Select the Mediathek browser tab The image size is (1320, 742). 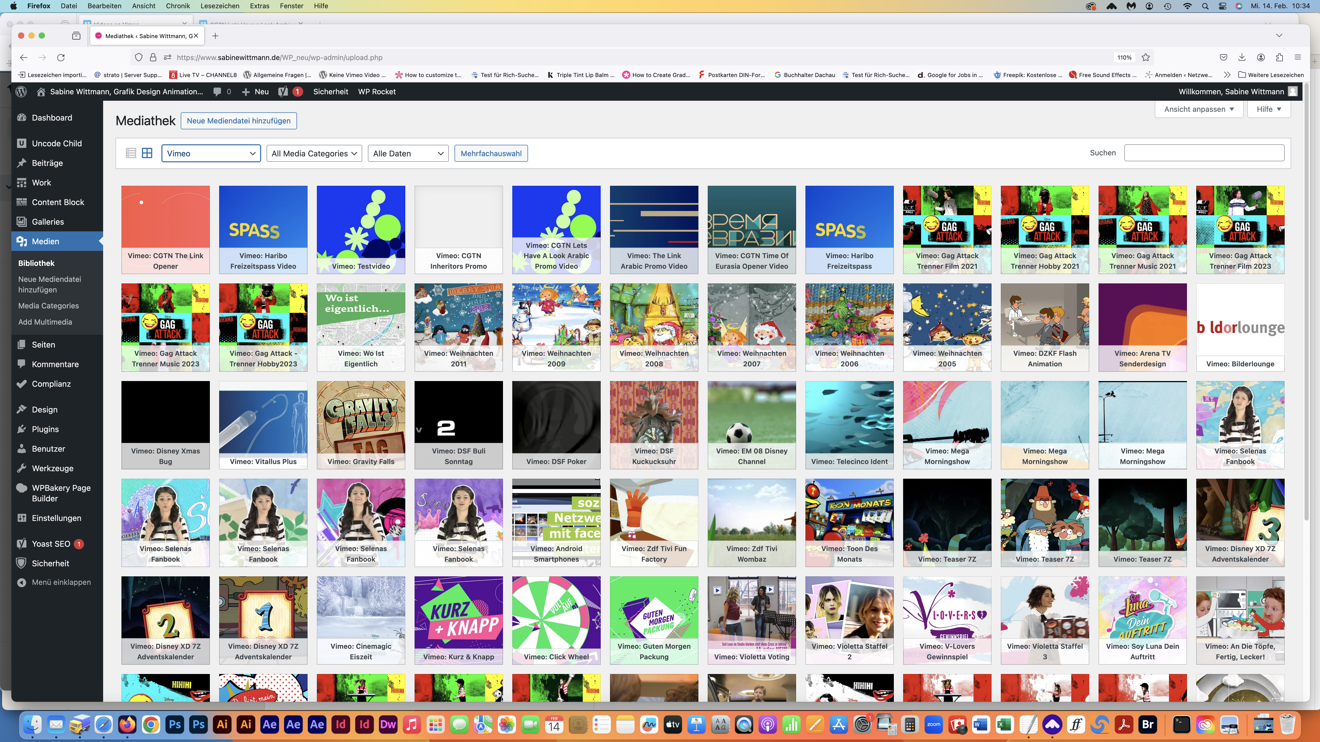tap(146, 36)
